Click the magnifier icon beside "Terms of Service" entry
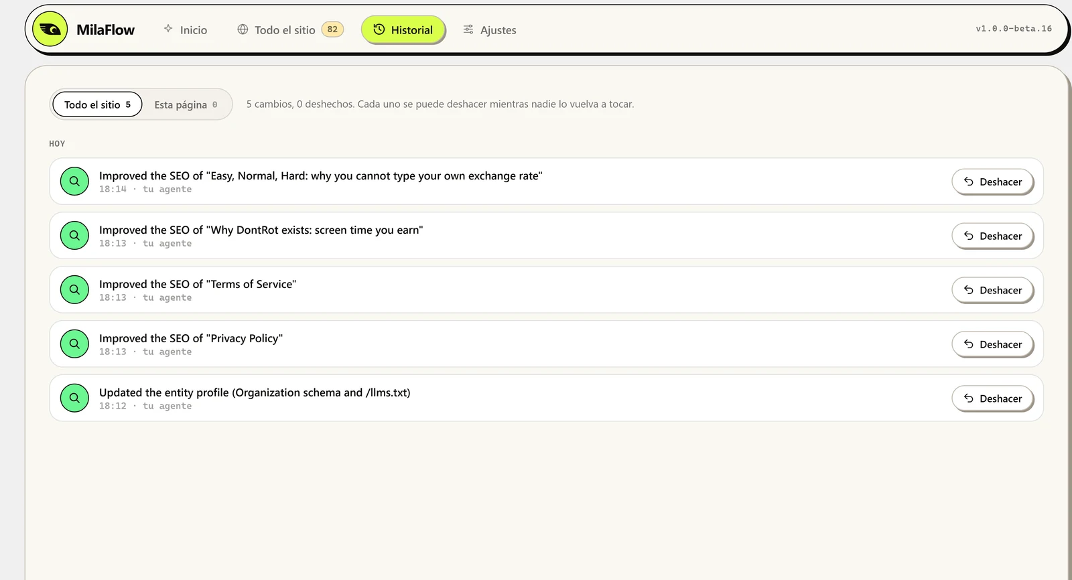The height and width of the screenshot is (580, 1072). point(74,290)
